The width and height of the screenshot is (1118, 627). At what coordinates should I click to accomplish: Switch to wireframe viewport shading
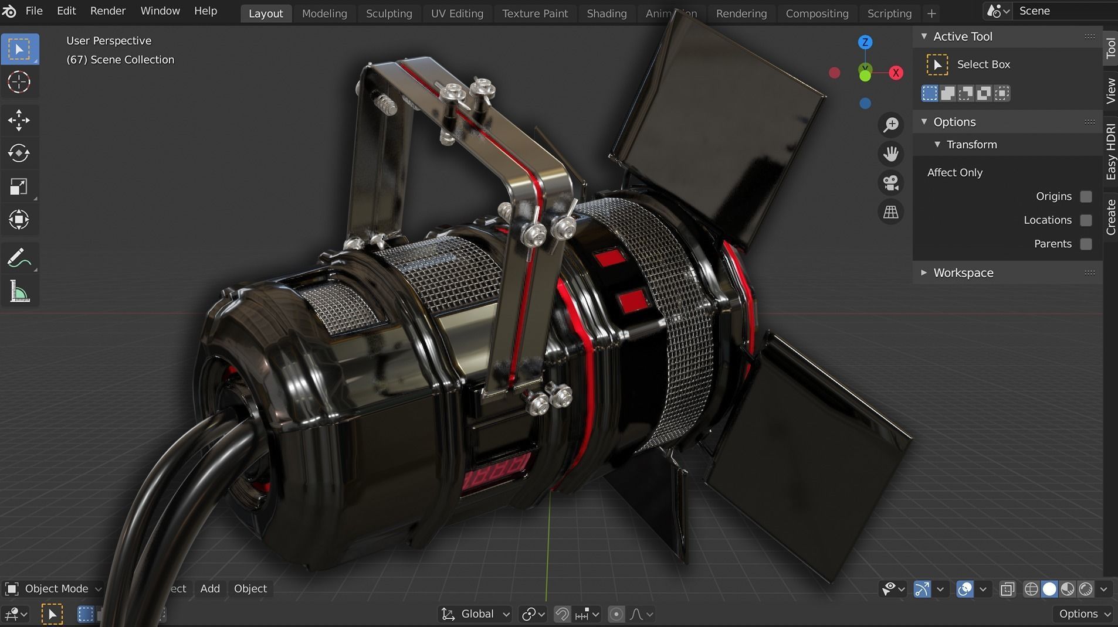tap(1031, 589)
